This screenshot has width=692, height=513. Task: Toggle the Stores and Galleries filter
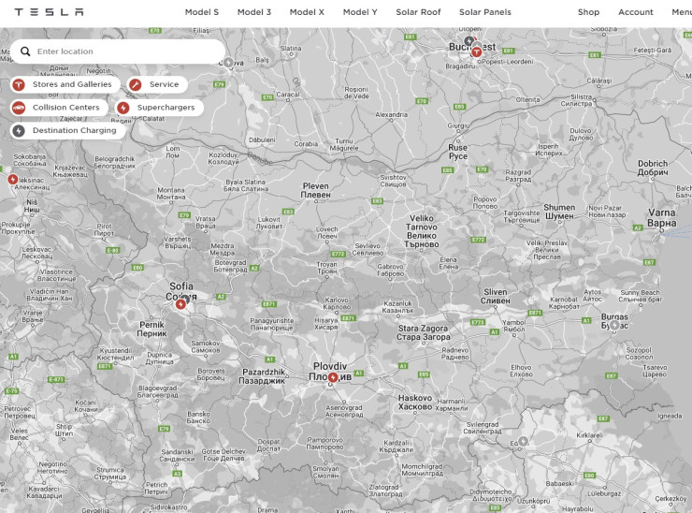(x=64, y=84)
